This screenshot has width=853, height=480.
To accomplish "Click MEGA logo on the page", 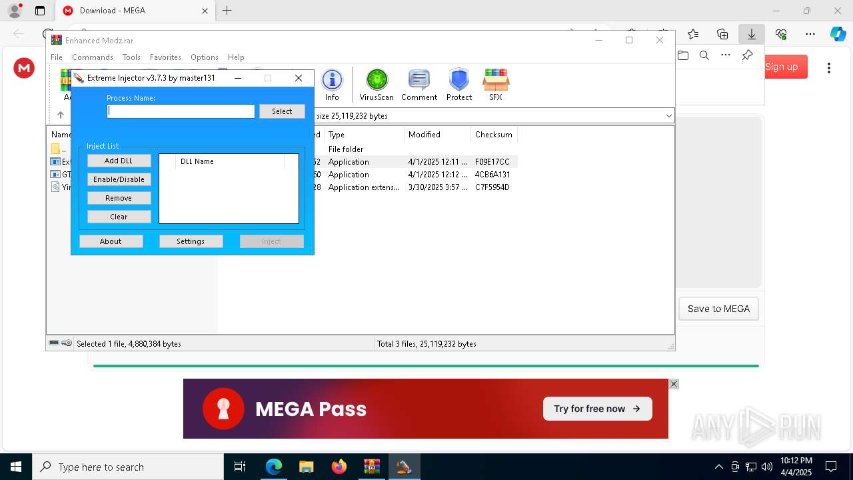I will point(24,67).
